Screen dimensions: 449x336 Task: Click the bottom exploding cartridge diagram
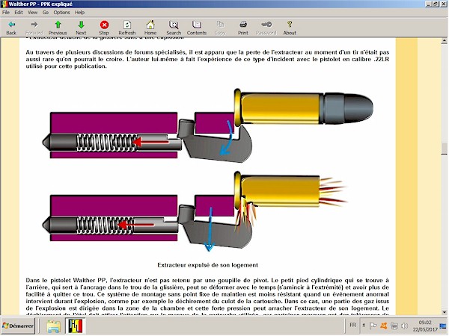(x=195, y=211)
